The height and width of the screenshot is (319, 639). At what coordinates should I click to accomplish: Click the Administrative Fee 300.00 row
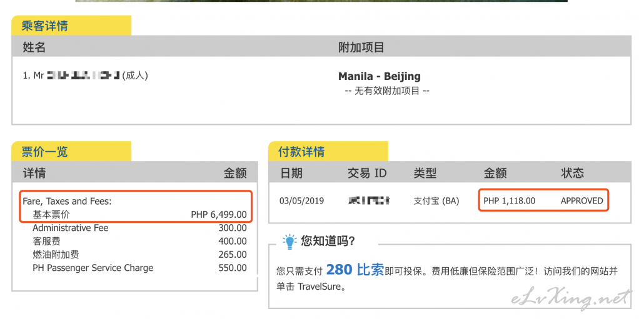pos(135,228)
